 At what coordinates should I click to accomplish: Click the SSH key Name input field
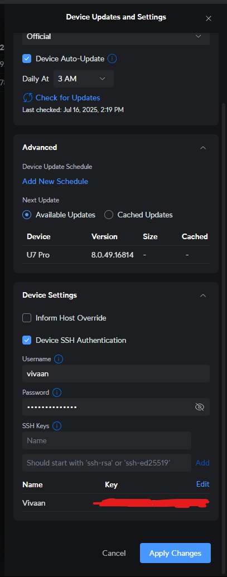point(107,440)
